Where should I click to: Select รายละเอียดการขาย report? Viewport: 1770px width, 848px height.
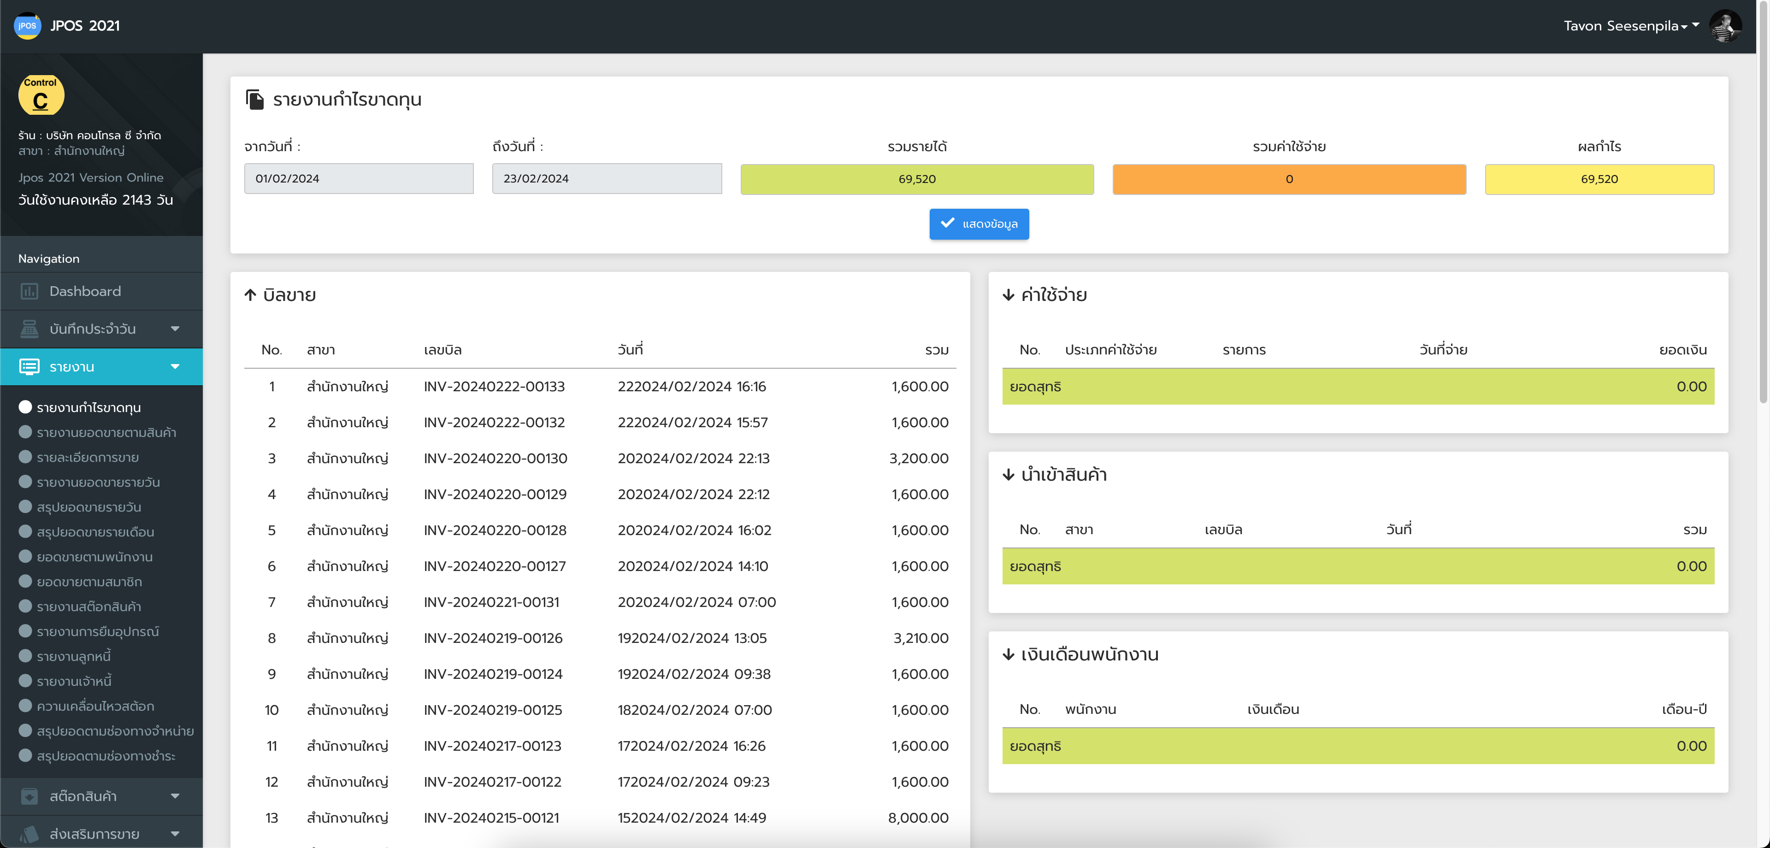(x=88, y=457)
